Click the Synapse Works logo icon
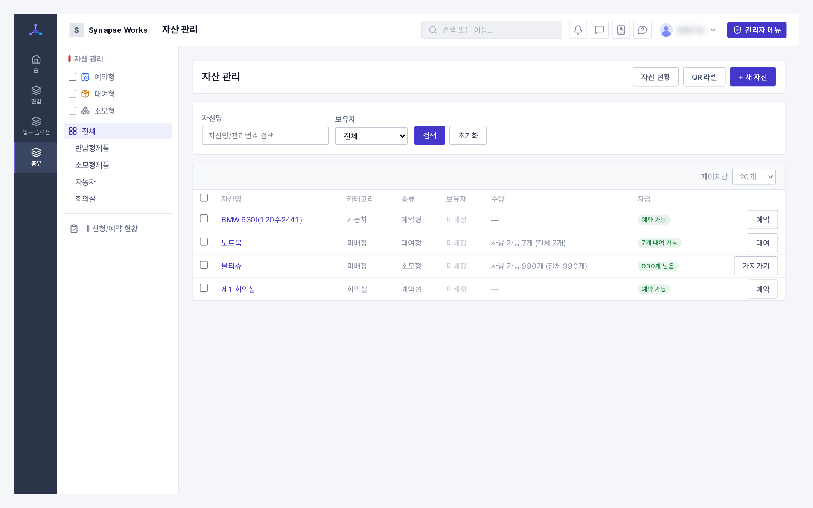The width and height of the screenshot is (813, 508). coord(36,30)
